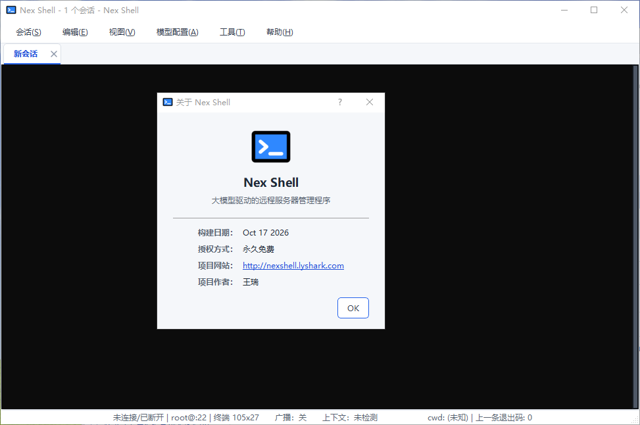Screen dimensions: 640x425
Task: Click the Nex Shell app icon in main title bar
Action: (x=11, y=11)
